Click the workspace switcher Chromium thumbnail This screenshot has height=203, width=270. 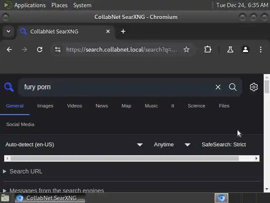221,198
